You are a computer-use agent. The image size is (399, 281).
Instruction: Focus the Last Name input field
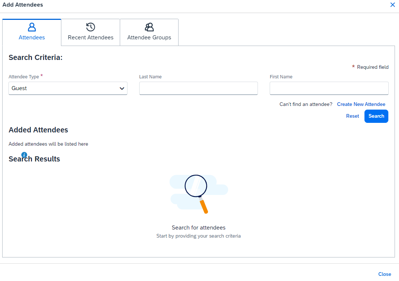(x=198, y=89)
